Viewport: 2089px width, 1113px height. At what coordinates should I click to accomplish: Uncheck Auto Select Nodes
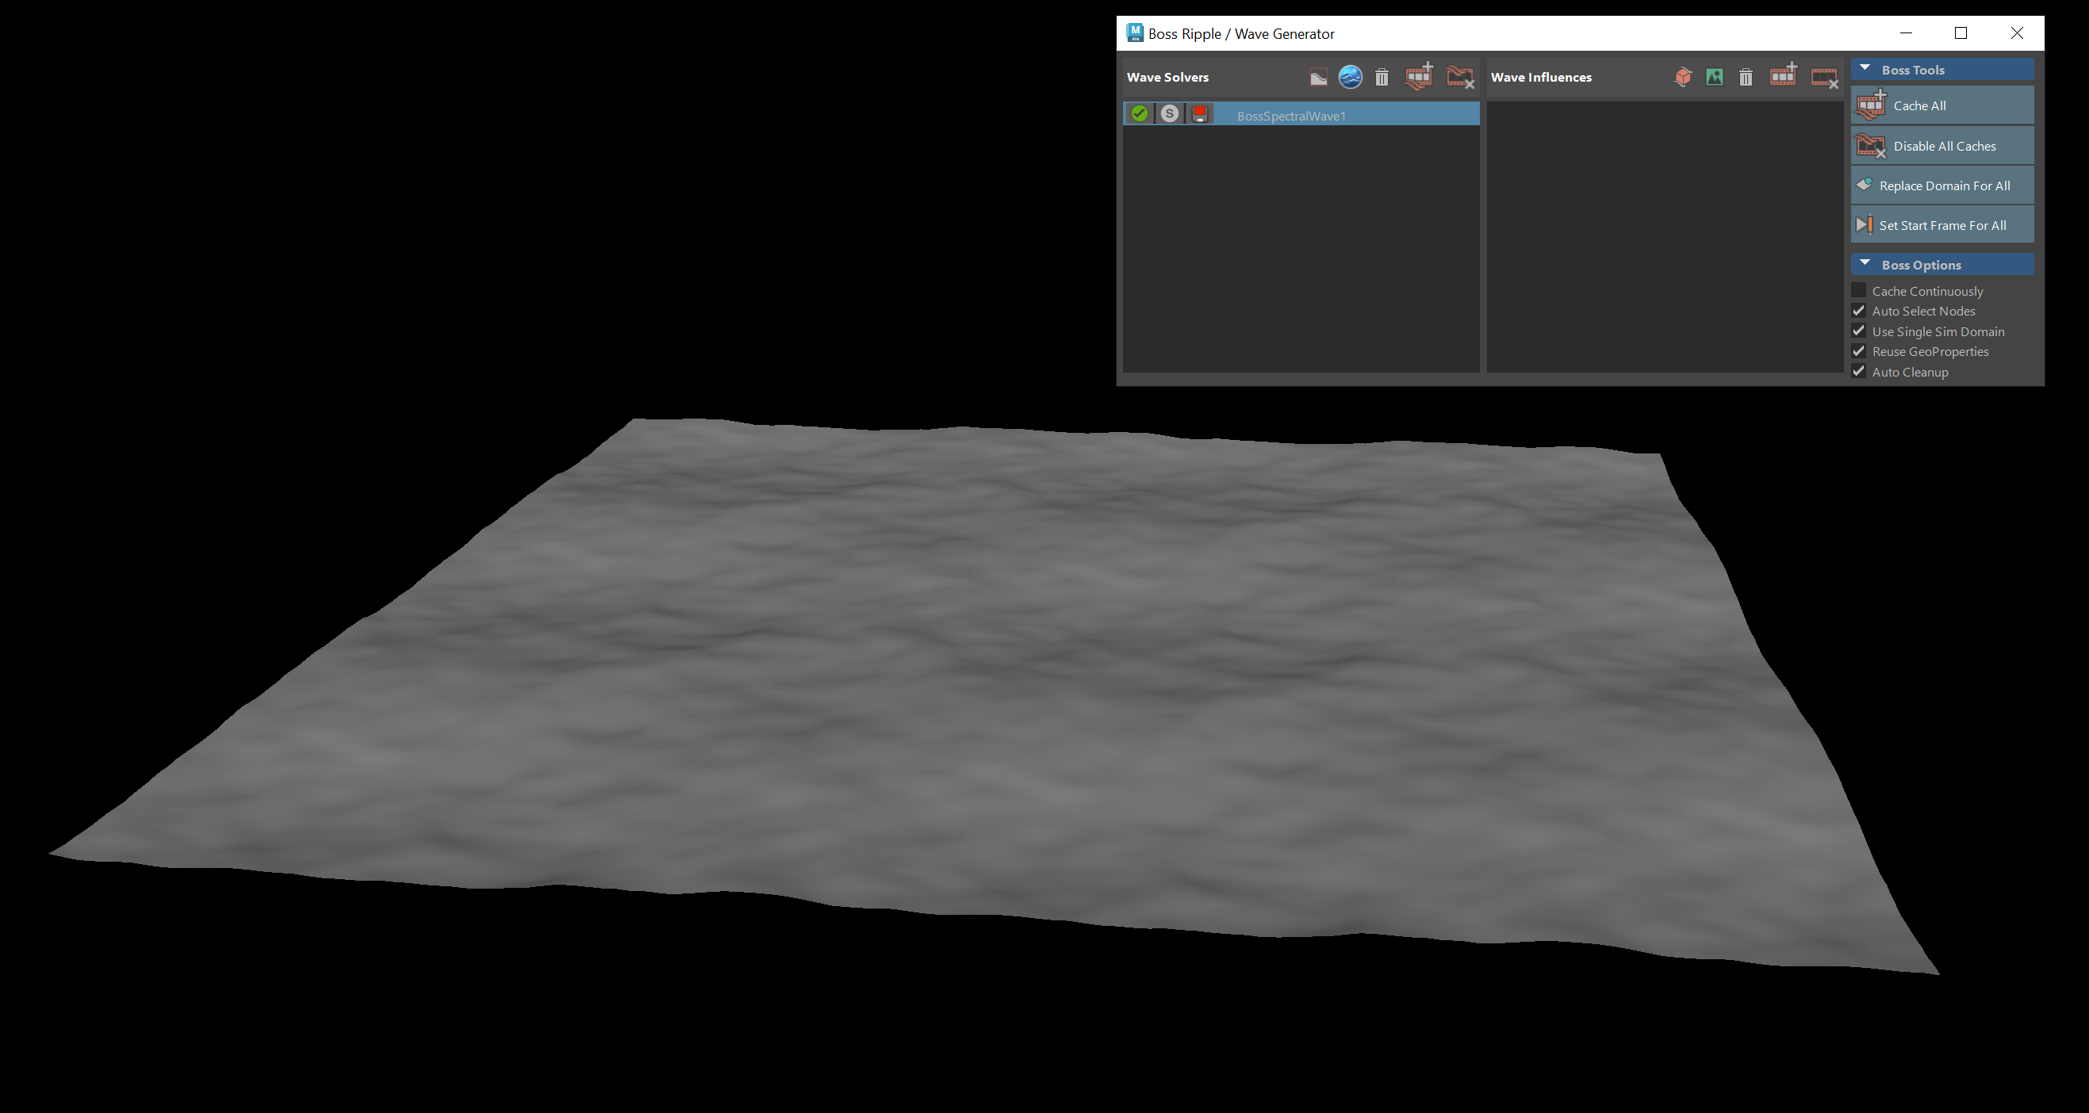(1859, 311)
